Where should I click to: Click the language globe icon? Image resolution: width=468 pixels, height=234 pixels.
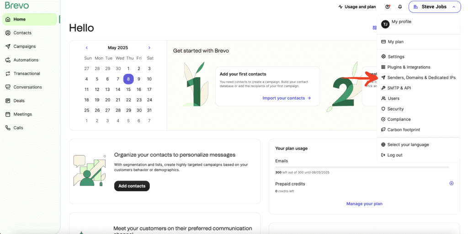pos(383,145)
